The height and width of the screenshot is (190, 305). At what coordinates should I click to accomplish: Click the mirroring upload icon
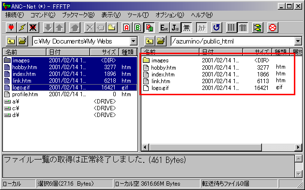(x=75, y=28)
